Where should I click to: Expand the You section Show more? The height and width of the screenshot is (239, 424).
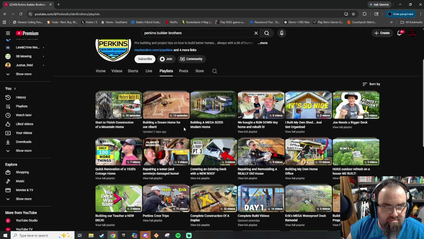point(24,151)
